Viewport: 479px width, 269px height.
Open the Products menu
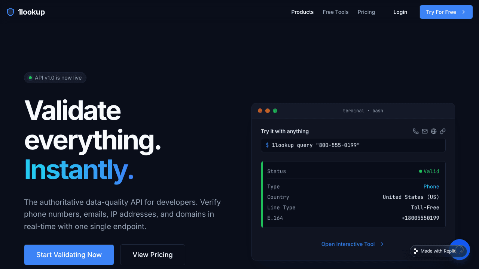[302, 12]
